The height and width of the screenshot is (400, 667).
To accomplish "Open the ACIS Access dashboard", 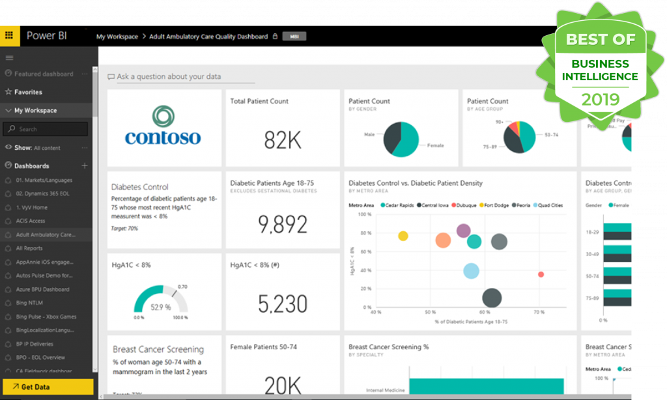I will coord(30,221).
